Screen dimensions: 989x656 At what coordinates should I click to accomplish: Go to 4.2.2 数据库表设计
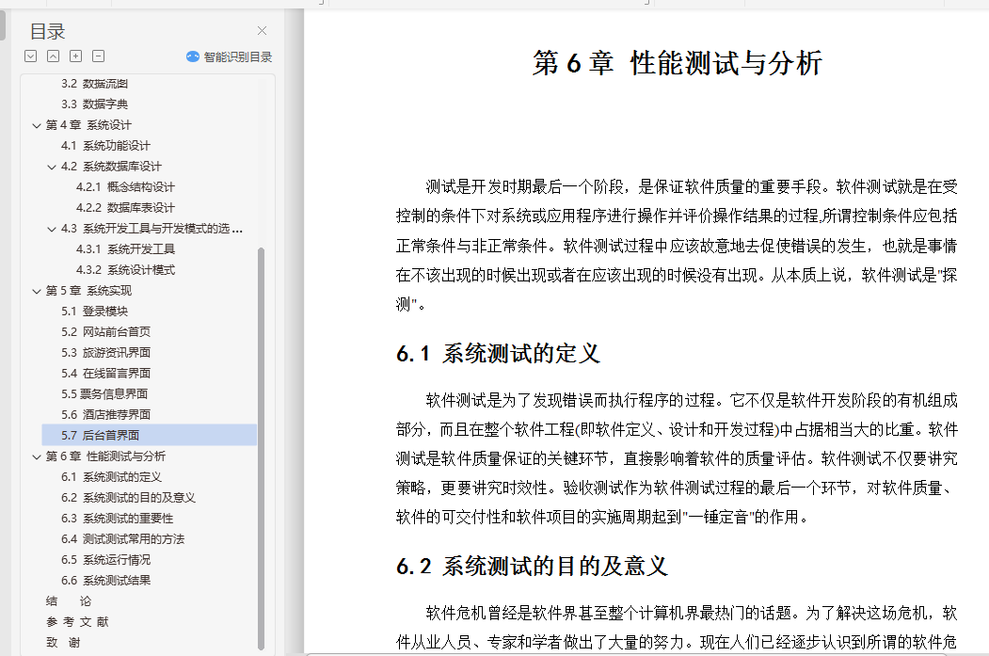point(125,208)
